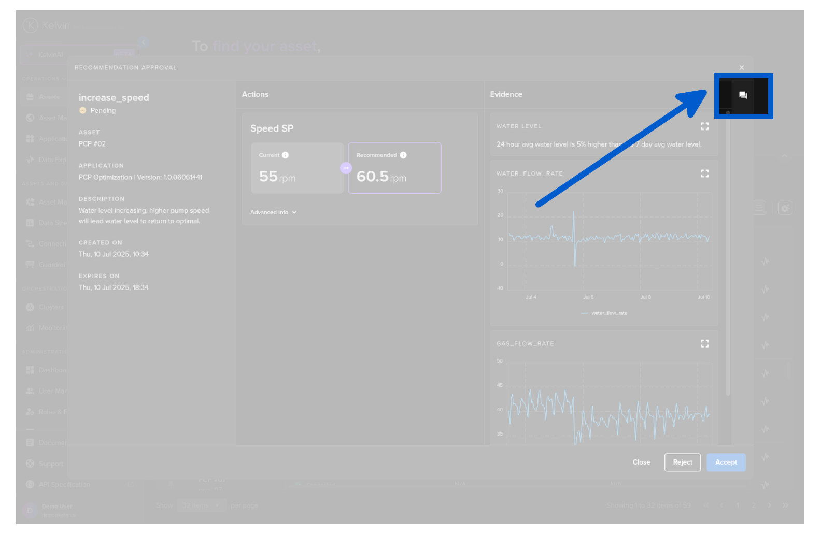This screenshot has height=535, width=821.
Task: Open API Specification in the sidebar
Action: (64, 485)
